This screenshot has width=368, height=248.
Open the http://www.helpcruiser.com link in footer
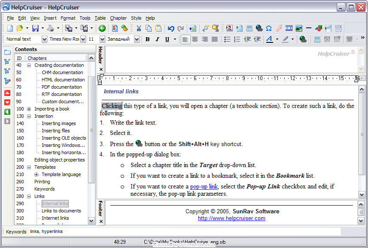231,218
